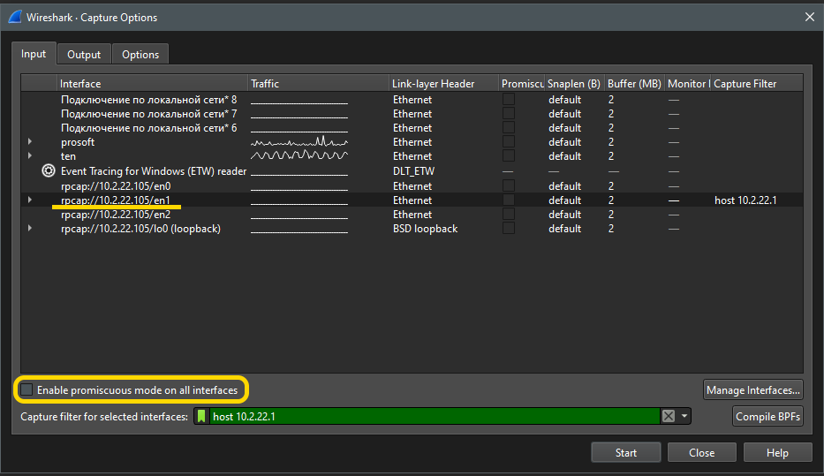Click the Compile BPFs button
The image size is (824, 476).
[x=767, y=416]
